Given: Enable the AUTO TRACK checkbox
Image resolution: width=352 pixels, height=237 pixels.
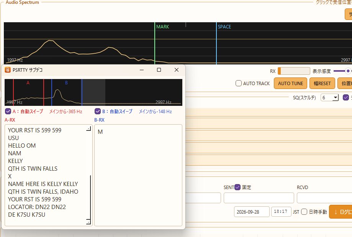Looking at the screenshot, I should click(238, 84).
